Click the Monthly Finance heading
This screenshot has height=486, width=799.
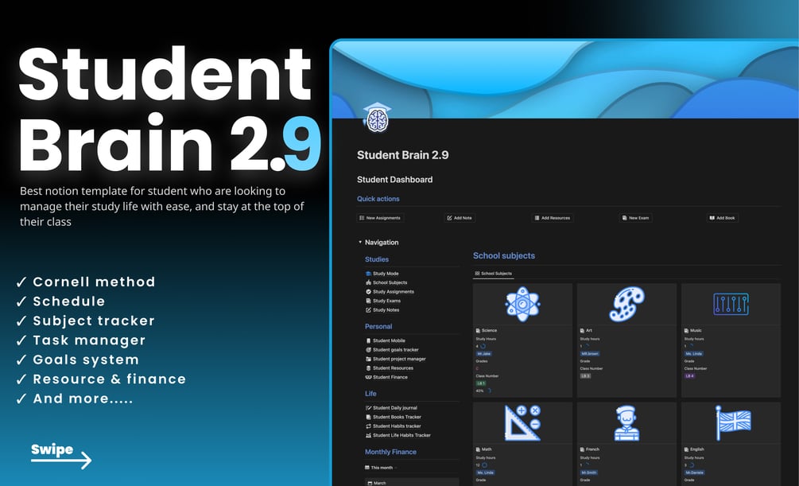coord(390,452)
